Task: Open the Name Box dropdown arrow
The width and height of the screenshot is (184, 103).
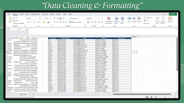Action: 17,29
